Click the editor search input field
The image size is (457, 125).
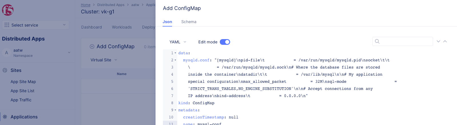coord(406,41)
